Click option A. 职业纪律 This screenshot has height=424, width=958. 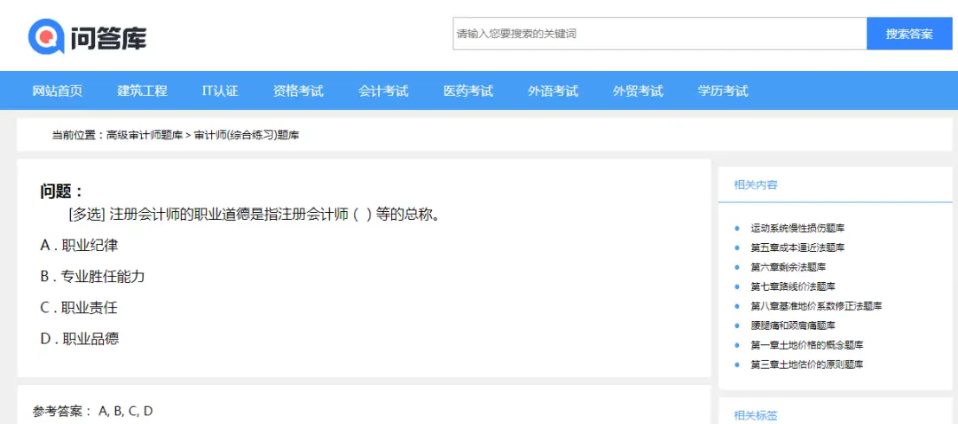[x=80, y=246]
